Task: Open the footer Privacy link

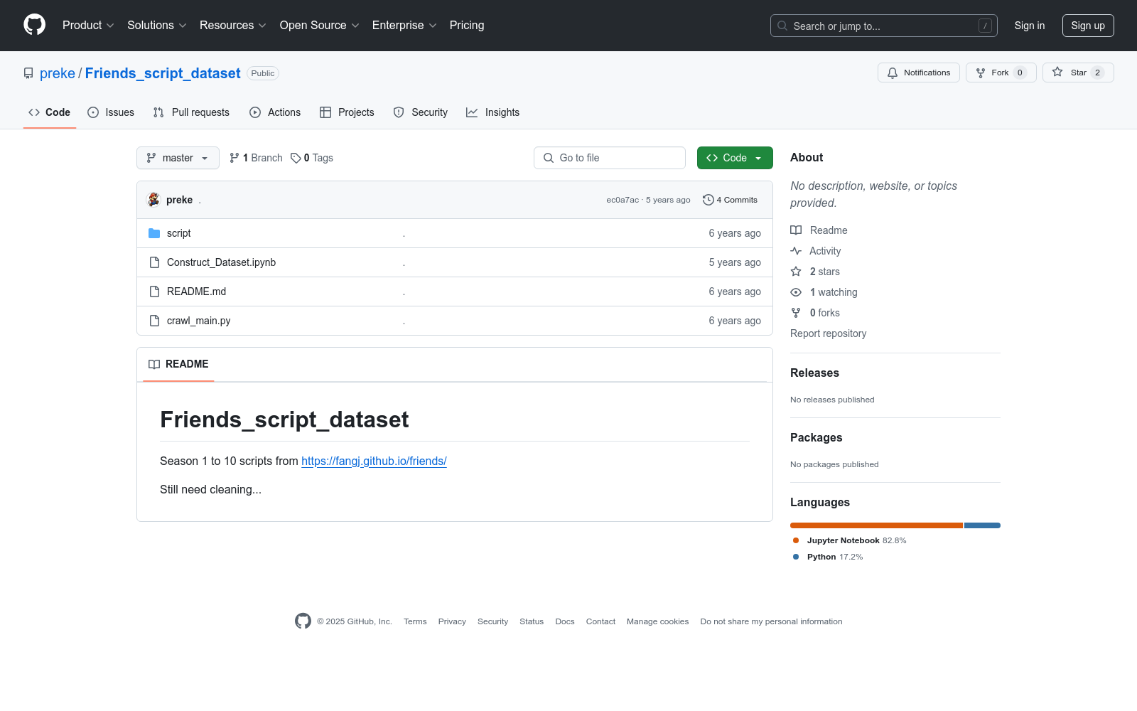Action: coord(452,621)
